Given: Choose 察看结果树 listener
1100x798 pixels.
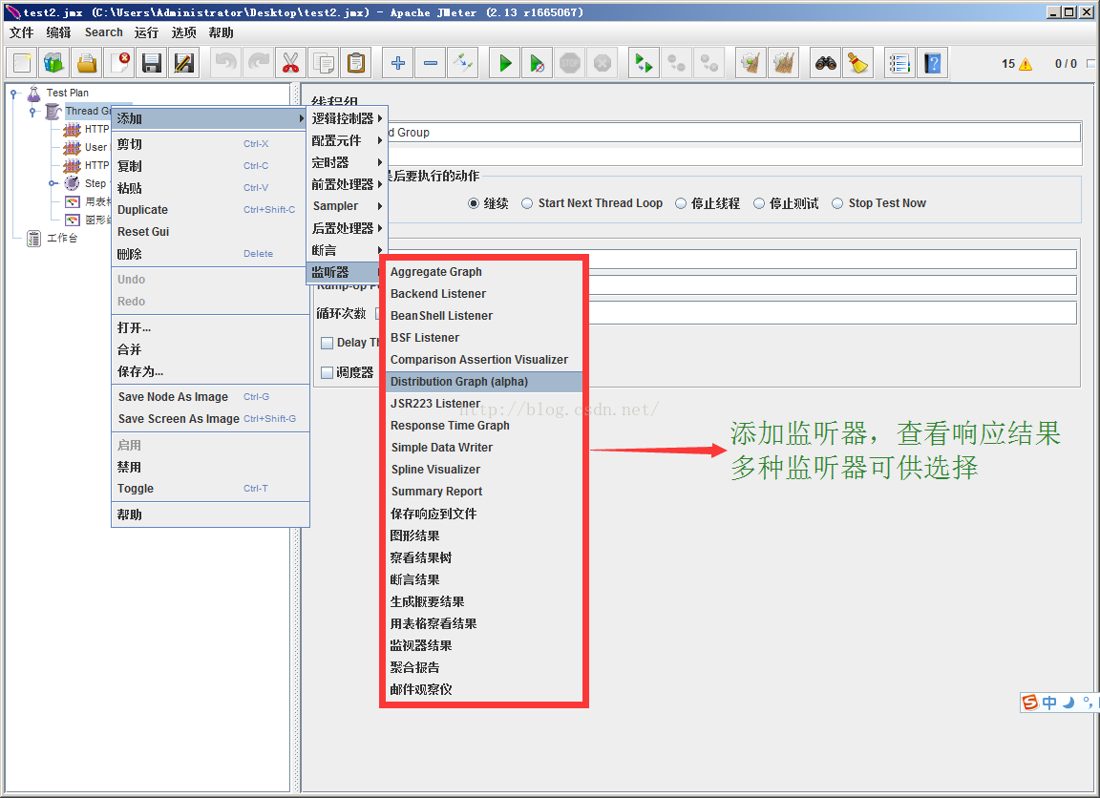Looking at the screenshot, I should [484, 557].
